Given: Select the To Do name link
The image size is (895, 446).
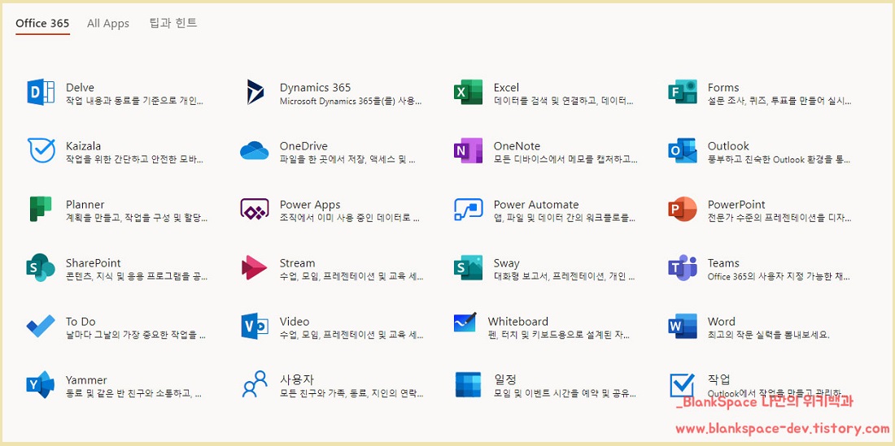Looking at the screenshot, I should tap(81, 321).
